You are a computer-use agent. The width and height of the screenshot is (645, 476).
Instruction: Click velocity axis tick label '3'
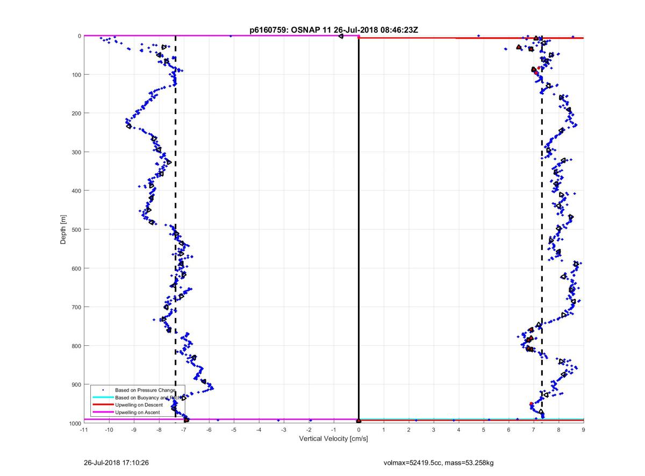(x=434, y=430)
